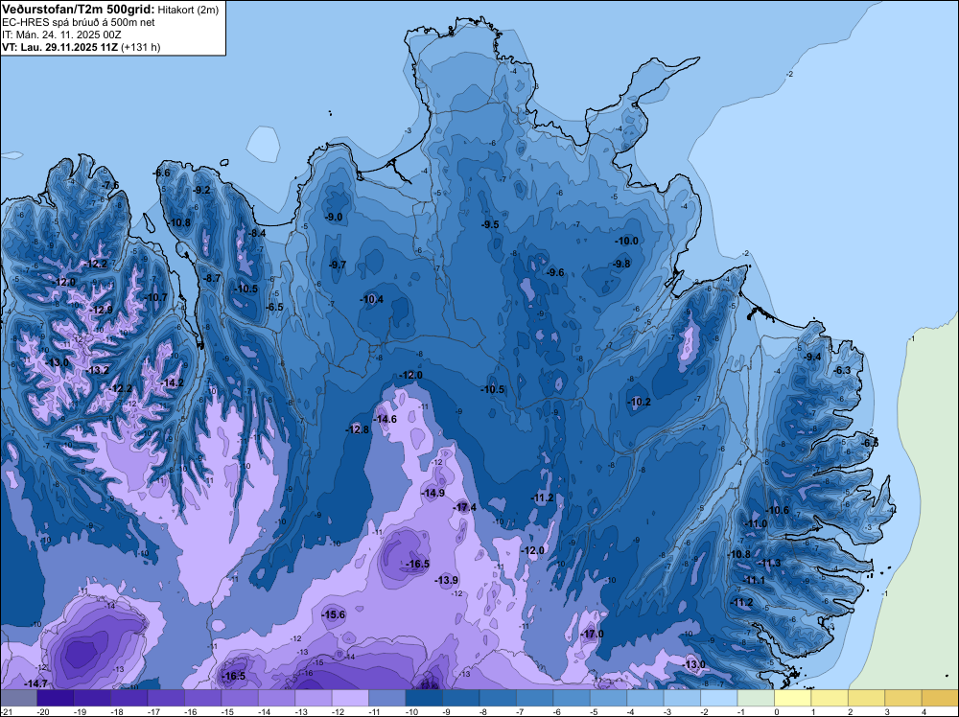This screenshot has width=959, height=717.
Task: Click the -11.1 temperature value
Action: (754, 580)
